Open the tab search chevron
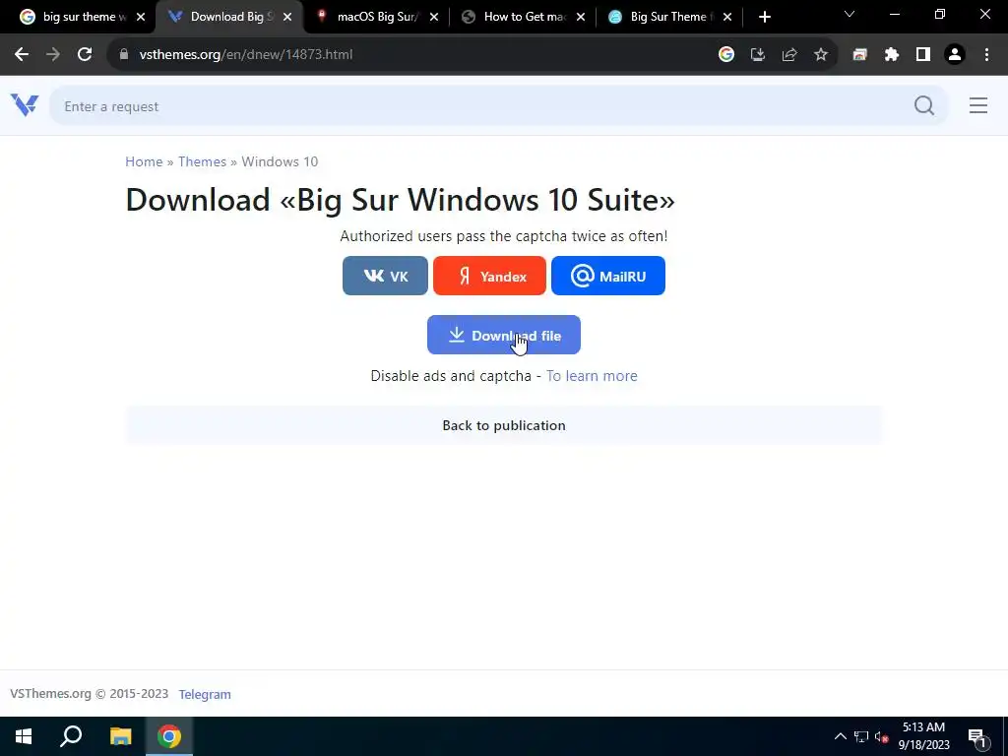This screenshot has width=1008, height=756. [850, 14]
